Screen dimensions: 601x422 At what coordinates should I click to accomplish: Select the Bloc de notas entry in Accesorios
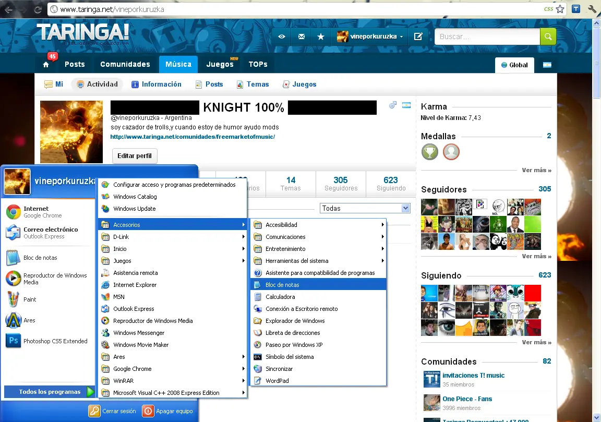(318, 285)
